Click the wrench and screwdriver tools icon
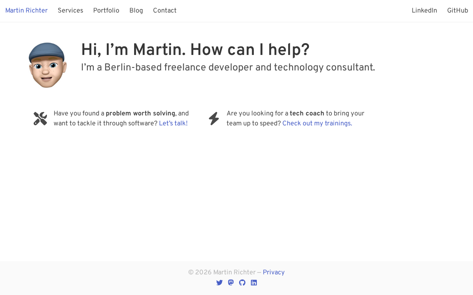Image resolution: width=473 pixels, height=295 pixels. (x=40, y=119)
